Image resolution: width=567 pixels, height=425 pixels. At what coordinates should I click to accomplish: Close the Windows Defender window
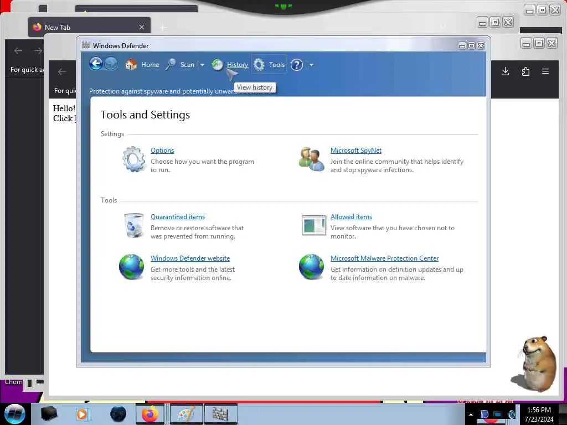[x=481, y=45]
